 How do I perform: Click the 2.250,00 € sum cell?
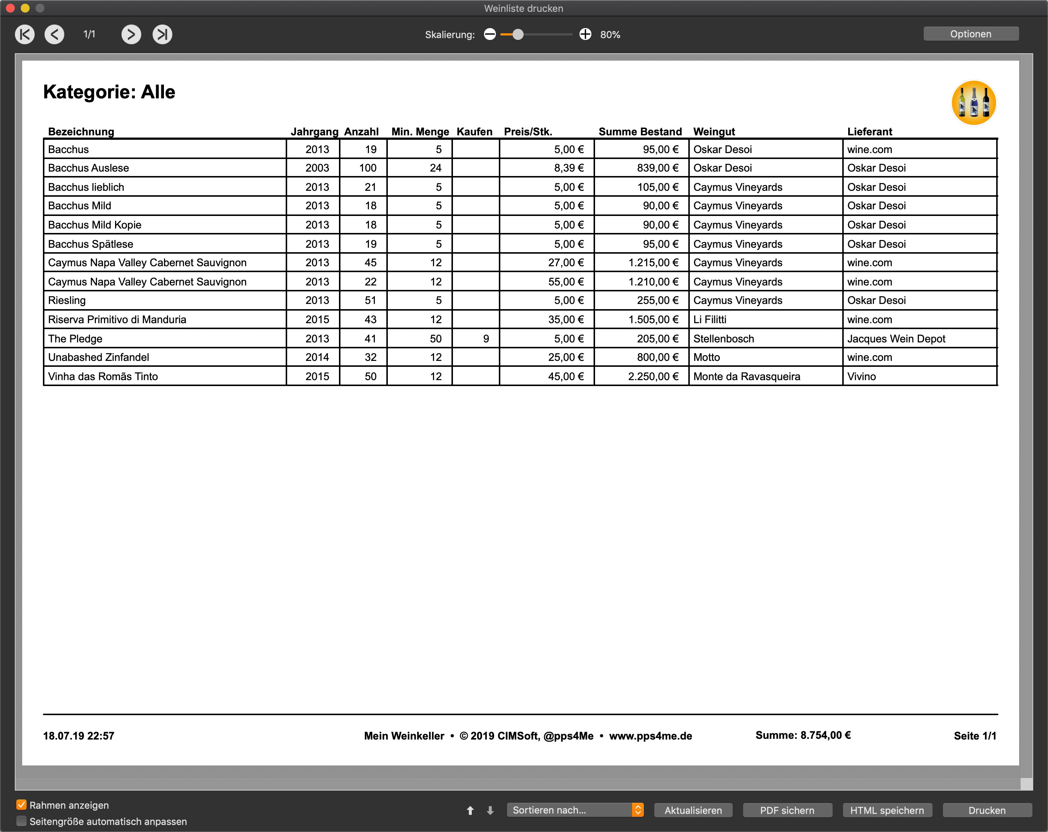click(x=653, y=376)
